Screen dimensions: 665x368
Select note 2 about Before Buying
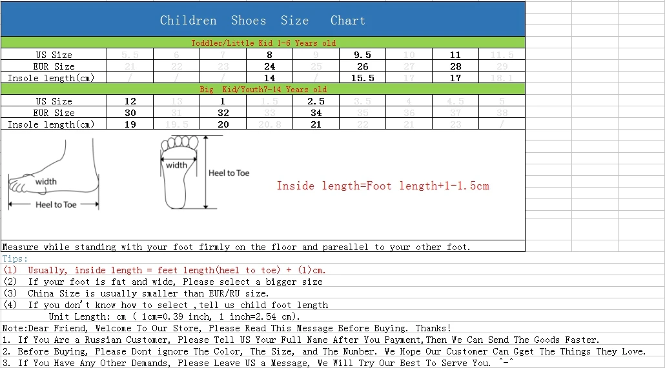point(324,351)
